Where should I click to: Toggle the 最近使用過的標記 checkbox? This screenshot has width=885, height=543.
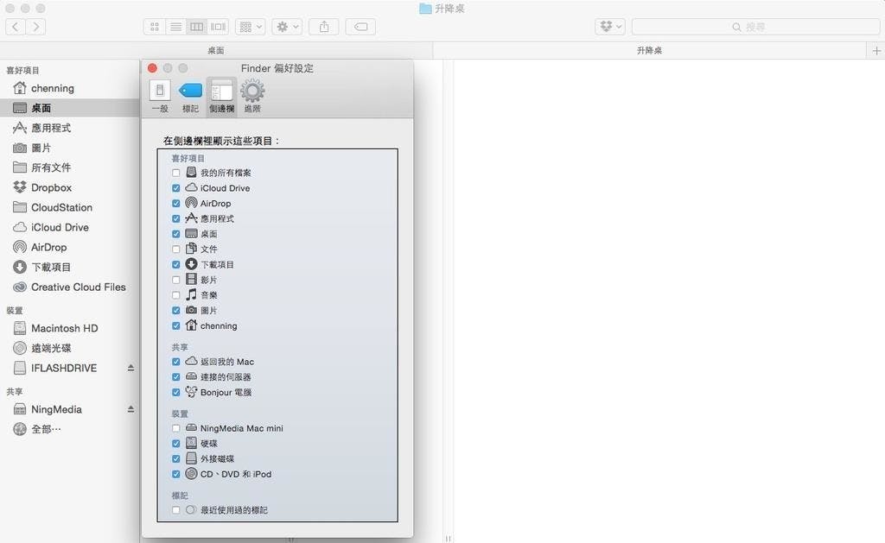click(176, 510)
